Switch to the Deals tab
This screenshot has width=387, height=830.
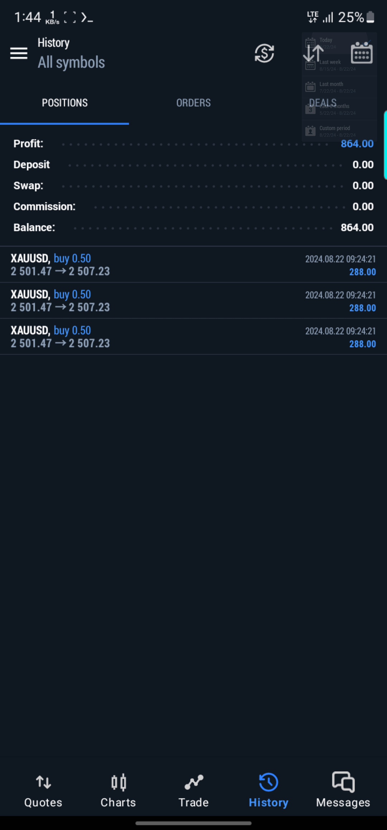pos(322,103)
